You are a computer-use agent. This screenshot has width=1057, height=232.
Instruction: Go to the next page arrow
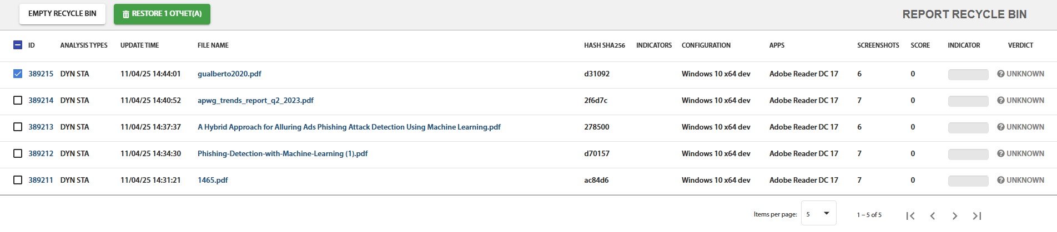955,216
